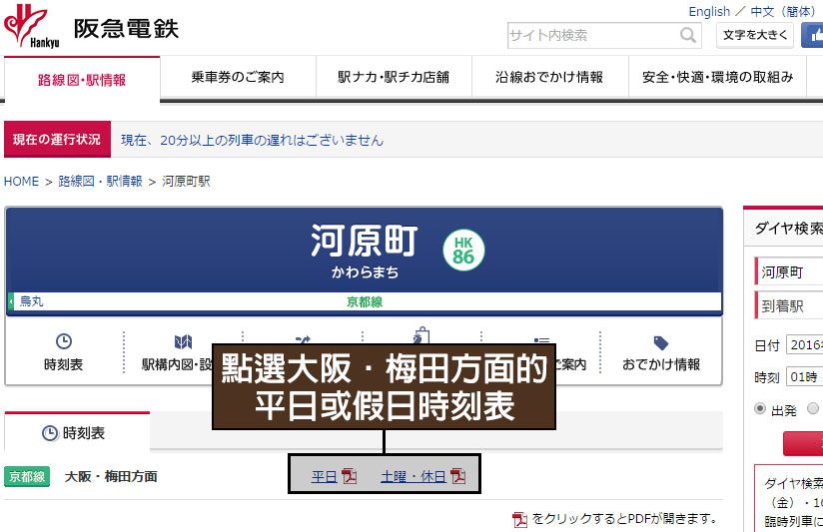Open the 土曜・休日 timetable PDF icon
This screenshot has height=532, width=823.
[457, 476]
